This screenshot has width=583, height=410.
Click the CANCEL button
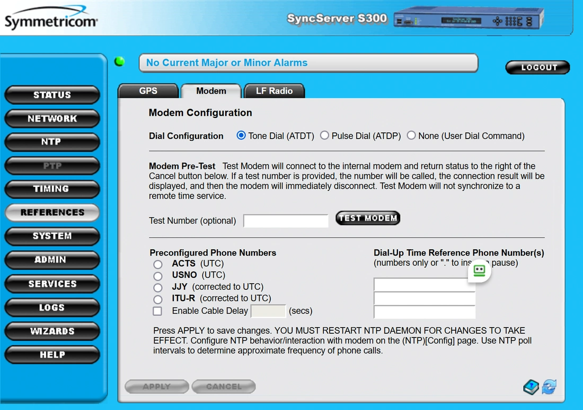click(224, 387)
